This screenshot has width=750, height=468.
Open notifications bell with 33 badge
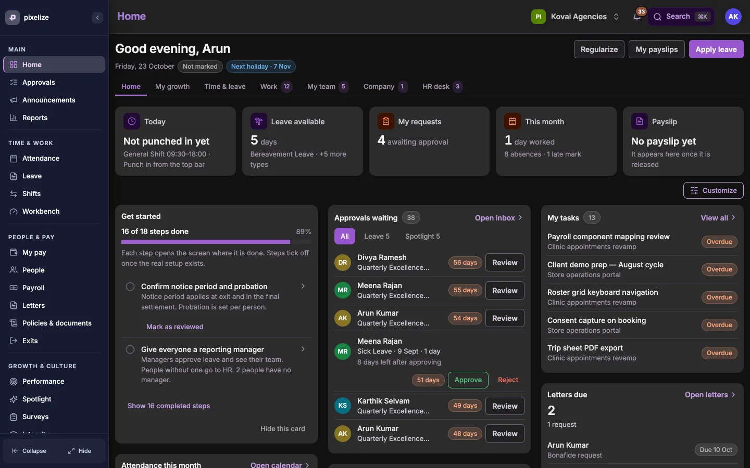(637, 17)
